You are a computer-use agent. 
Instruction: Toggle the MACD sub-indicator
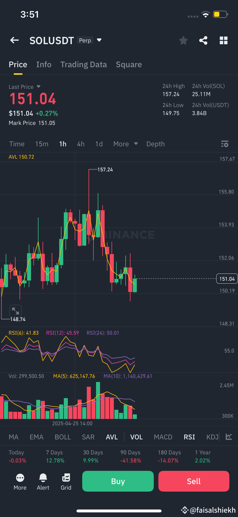coord(163,437)
